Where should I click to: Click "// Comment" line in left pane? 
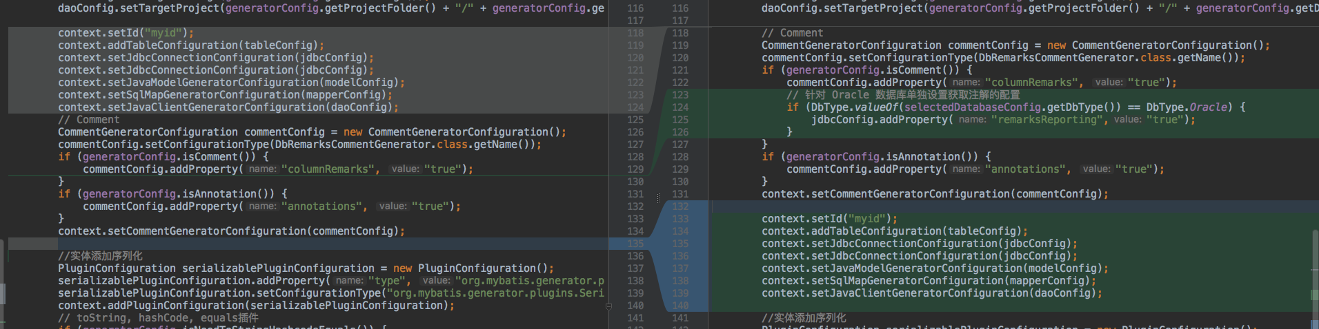pyautogui.click(x=89, y=120)
